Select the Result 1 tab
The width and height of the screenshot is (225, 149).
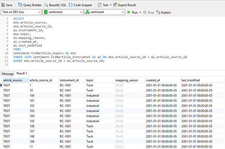[x=22, y=73]
